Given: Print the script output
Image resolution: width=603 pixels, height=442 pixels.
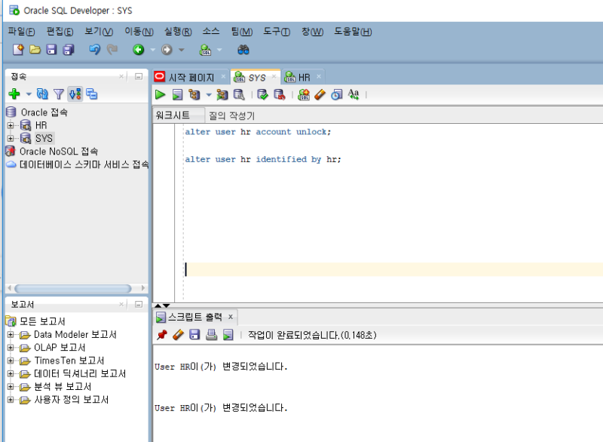Looking at the screenshot, I should coord(211,335).
